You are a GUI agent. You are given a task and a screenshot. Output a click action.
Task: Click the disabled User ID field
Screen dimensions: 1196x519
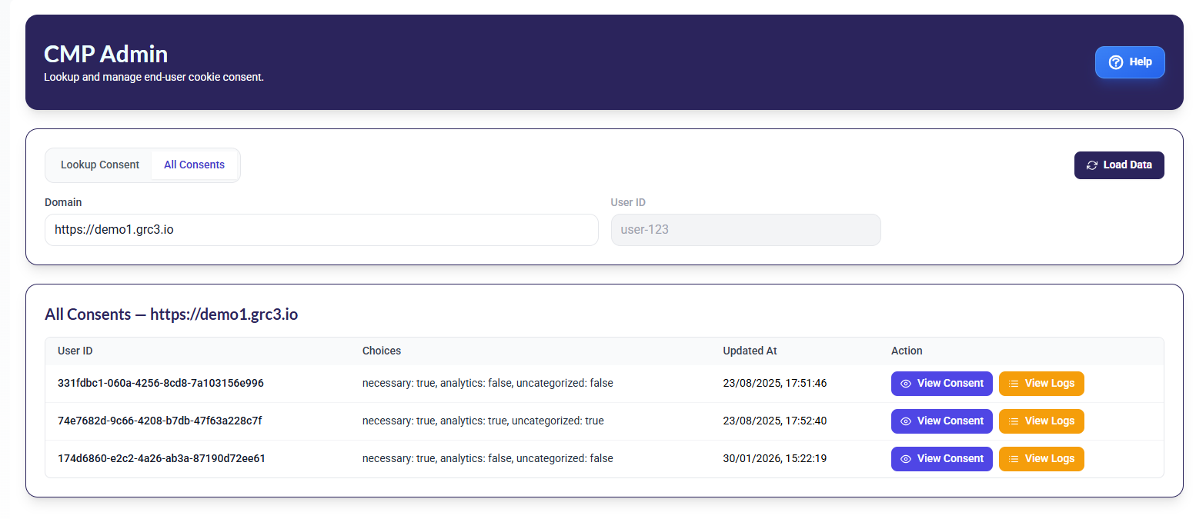point(745,230)
